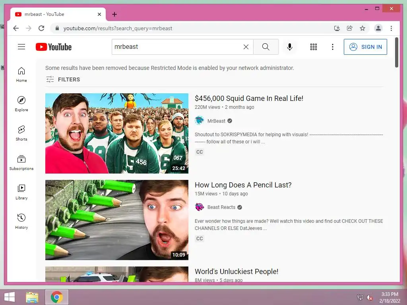Open Subscriptions in sidebar
This screenshot has height=305, width=407.
point(21,162)
